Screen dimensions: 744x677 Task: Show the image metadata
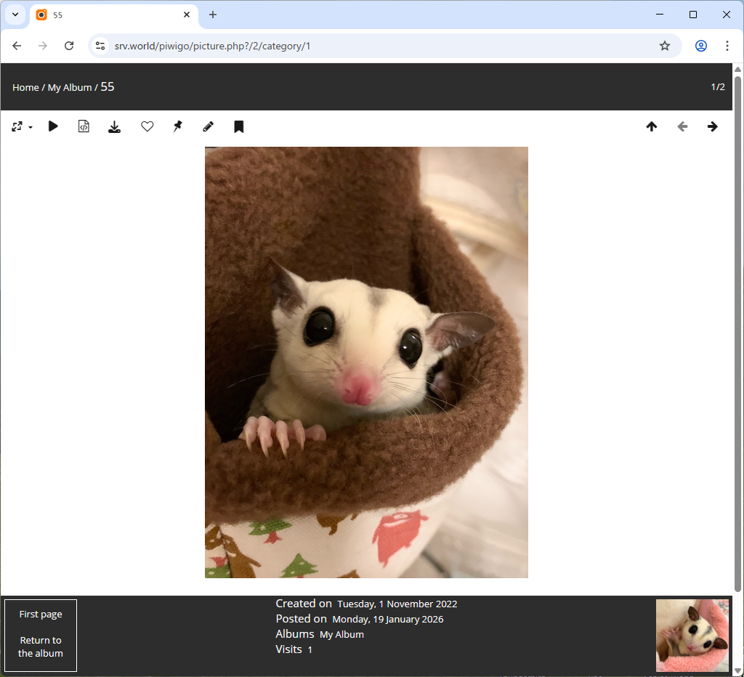pyautogui.click(x=84, y=126)
